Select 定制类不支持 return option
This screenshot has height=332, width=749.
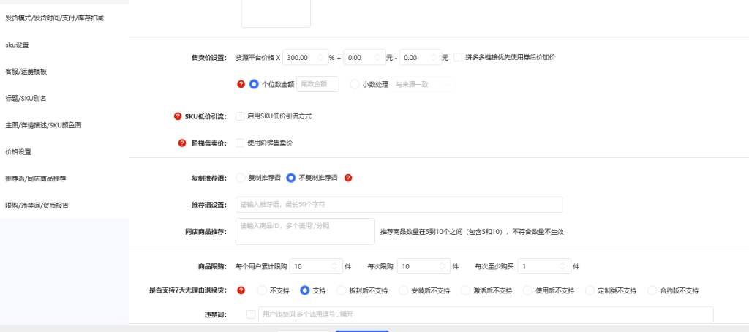590,290
